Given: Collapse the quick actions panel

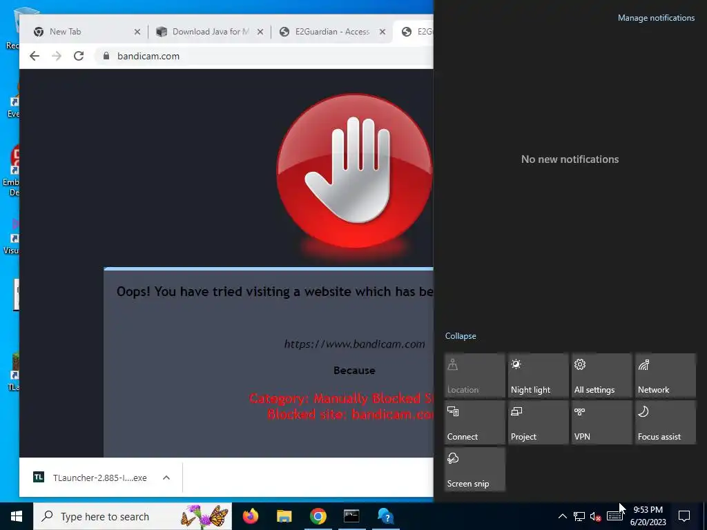Looking at the screenshot, I should (x=461, y=336).
